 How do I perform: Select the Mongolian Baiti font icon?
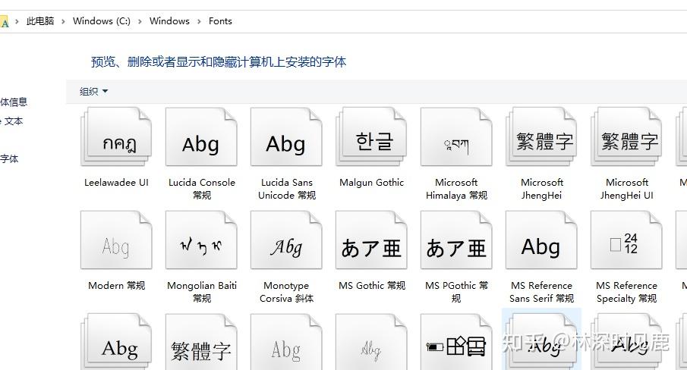pyautogui.click(x=201, y=243)
